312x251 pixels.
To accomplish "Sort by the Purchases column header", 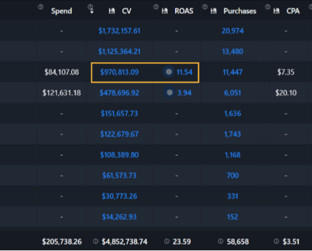I will tap(240, 11).
